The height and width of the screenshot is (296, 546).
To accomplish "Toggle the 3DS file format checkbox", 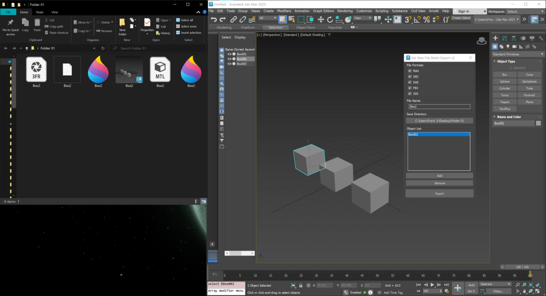I will (410, 93).
